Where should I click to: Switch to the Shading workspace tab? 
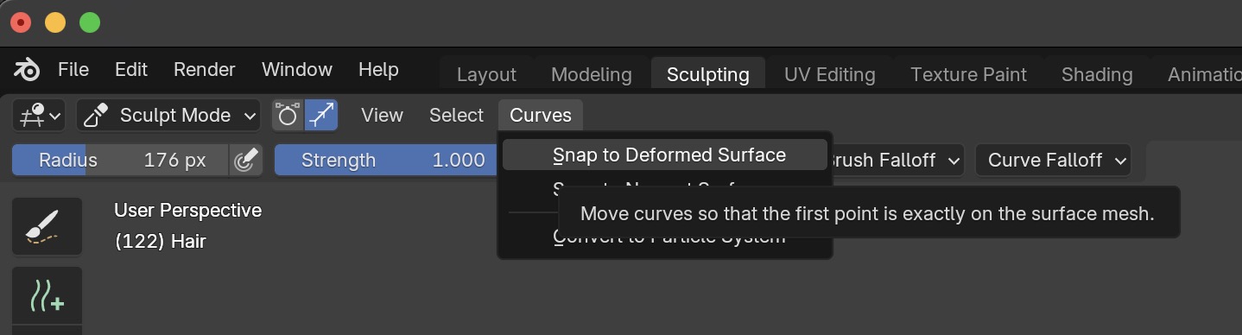pos(1097,75)
